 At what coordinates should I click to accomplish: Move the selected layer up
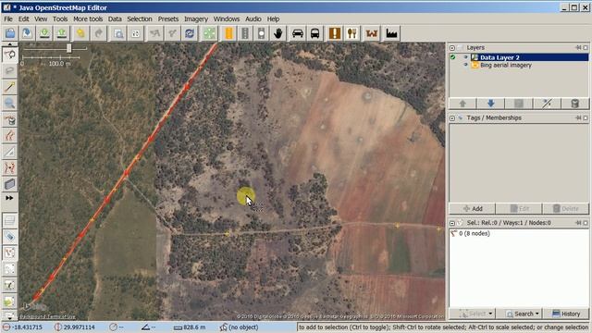(462, 104)
